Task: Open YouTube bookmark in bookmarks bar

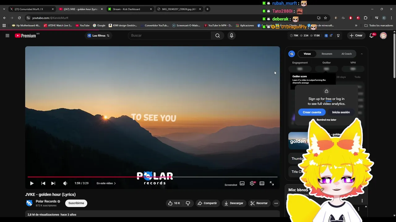Action: 82,26
